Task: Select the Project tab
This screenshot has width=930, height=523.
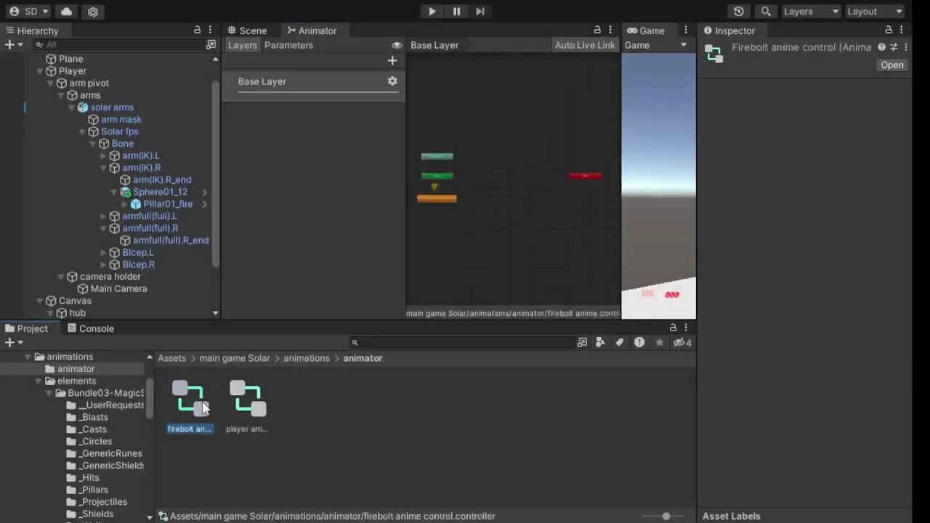Action: tap(26, 328)
